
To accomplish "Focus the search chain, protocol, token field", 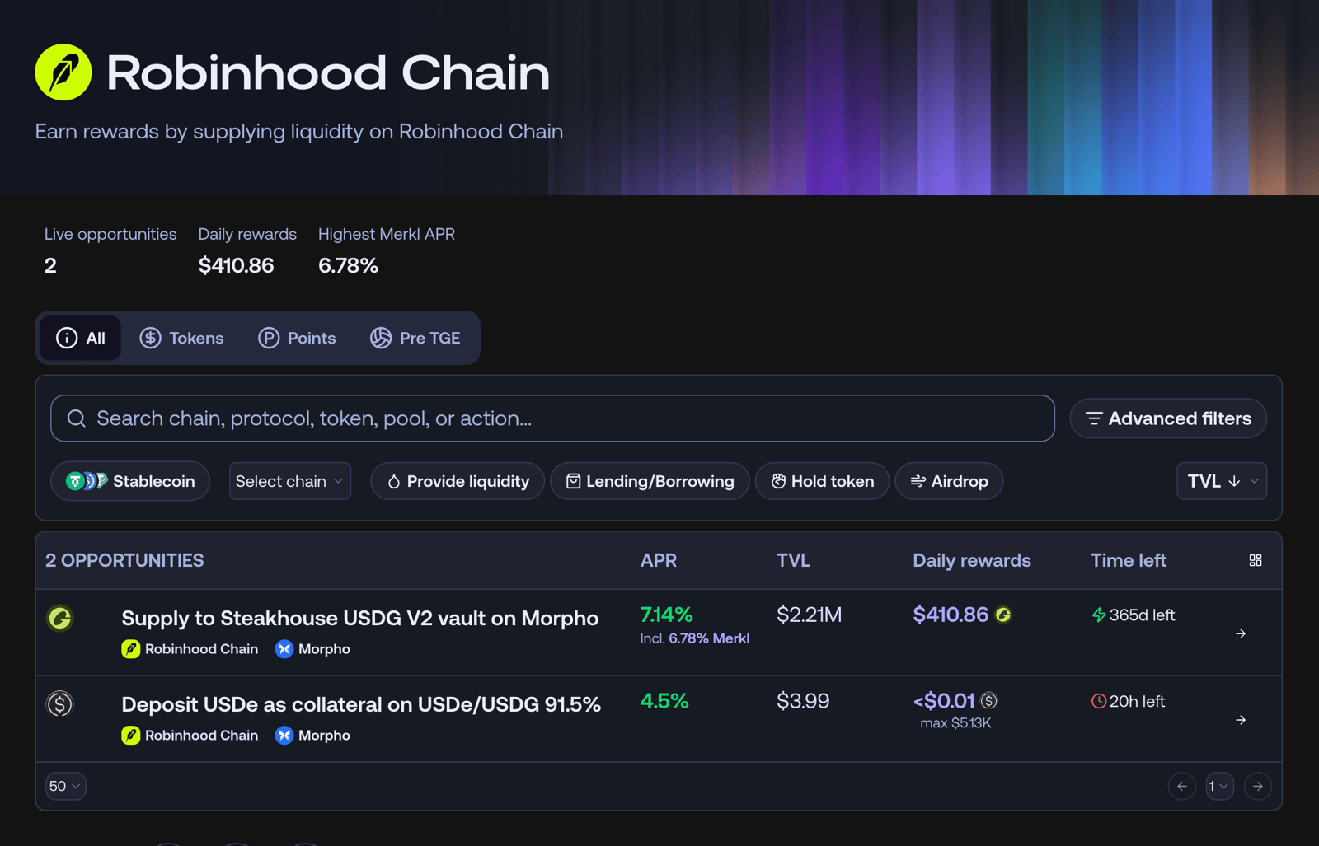I will click(552, 418).
